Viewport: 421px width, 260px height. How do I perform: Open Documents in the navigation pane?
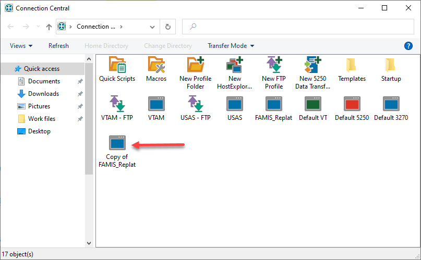click(44, 81)
